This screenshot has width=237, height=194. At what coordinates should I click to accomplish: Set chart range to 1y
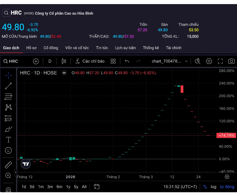click(68, 187)
